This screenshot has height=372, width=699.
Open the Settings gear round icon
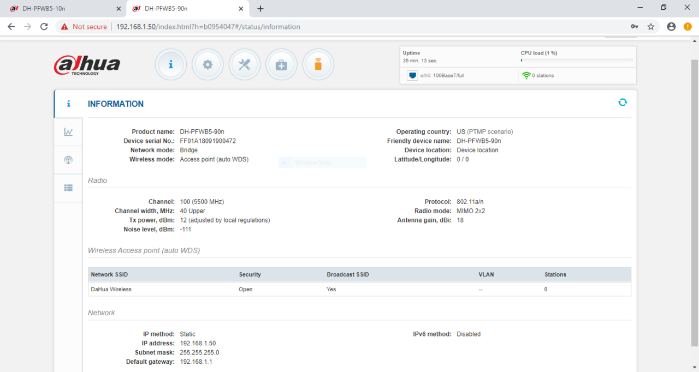pyautogui.click(x=208, y=64)
